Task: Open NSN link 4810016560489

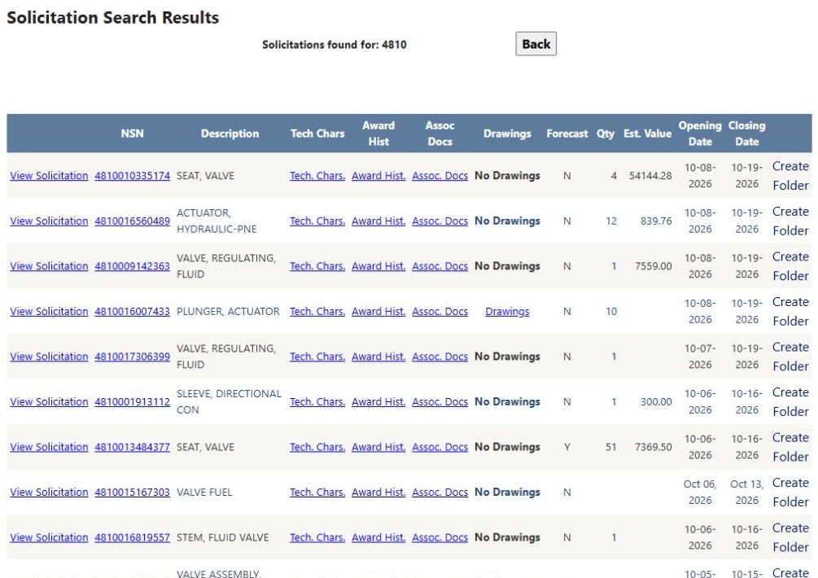Action: (132, 221)
